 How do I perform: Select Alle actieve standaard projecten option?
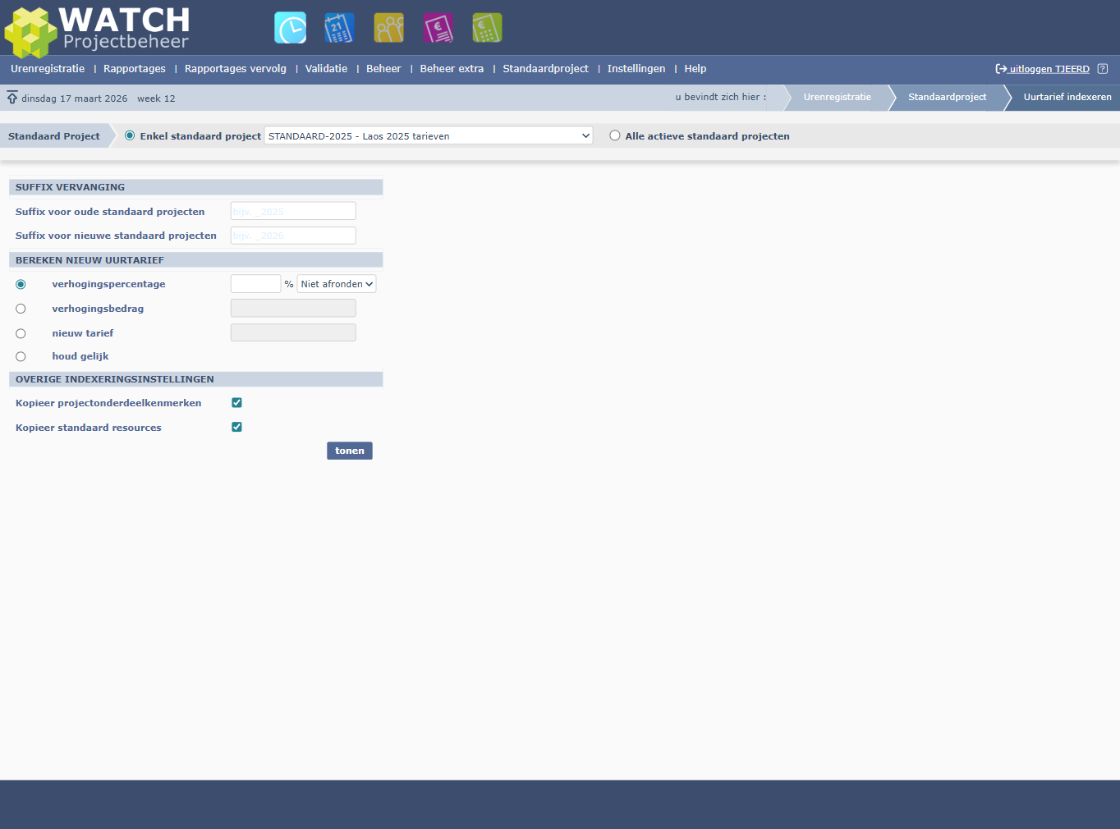pyautogui.click(x=615, y=136)
